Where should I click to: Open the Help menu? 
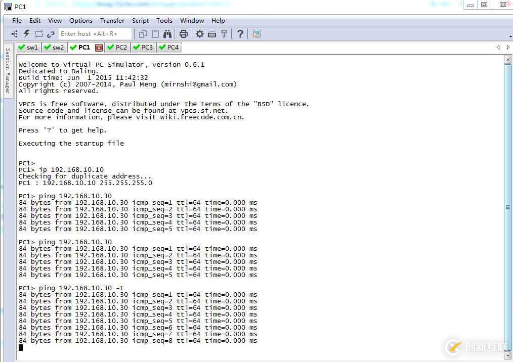click(x=218, y=21)
